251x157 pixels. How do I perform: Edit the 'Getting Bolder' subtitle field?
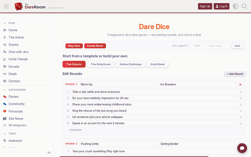[198, 144]
